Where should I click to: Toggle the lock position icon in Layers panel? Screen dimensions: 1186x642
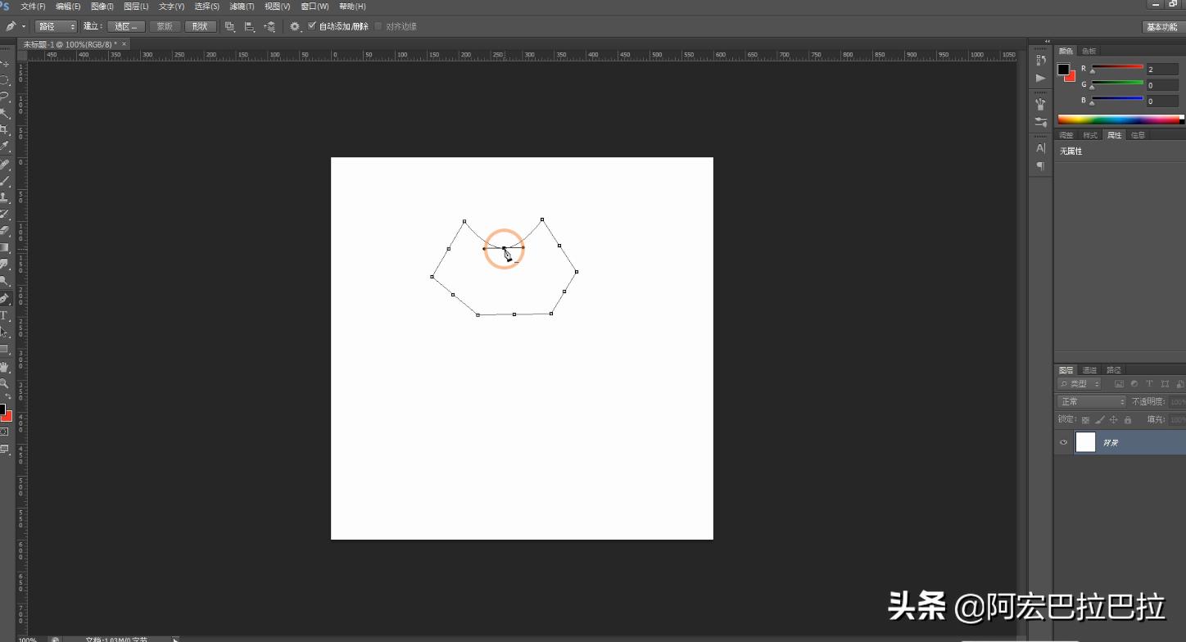(1114, 418)
